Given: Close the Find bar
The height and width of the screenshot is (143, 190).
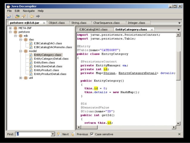Looking at the screenshot, I should [x=179, y=134].
